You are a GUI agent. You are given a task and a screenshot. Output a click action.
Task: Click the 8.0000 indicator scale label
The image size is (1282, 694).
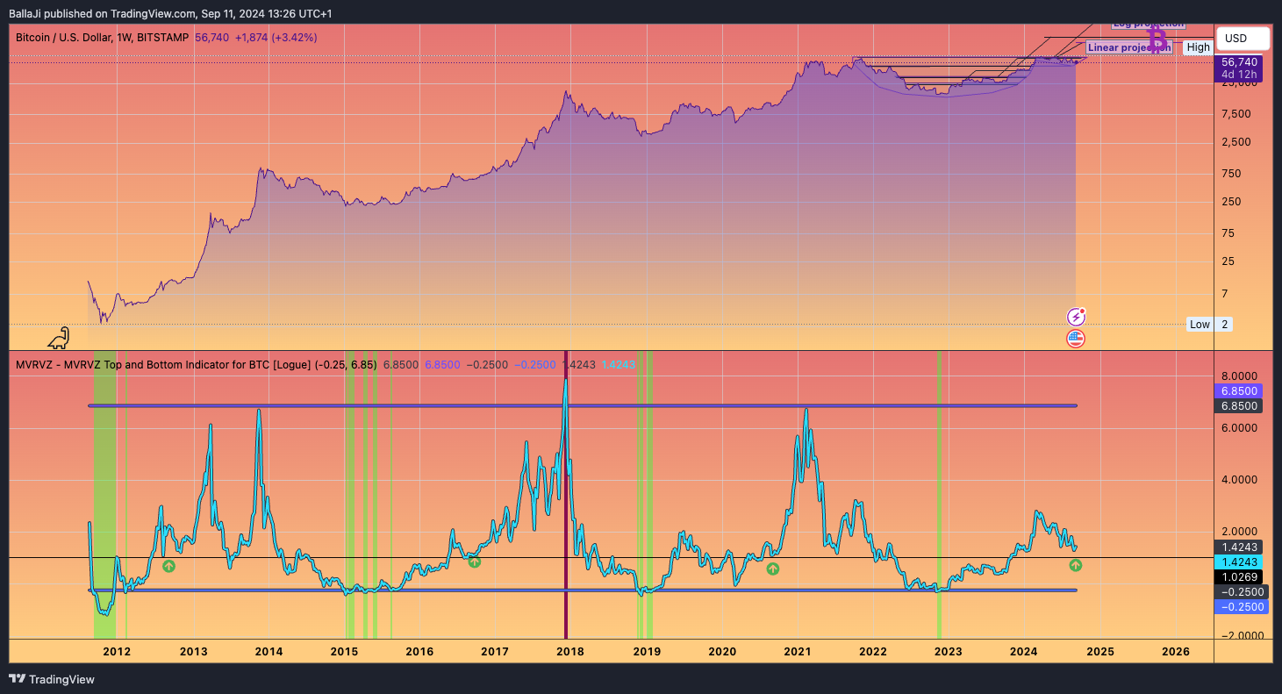click(x=1240, y=376)
